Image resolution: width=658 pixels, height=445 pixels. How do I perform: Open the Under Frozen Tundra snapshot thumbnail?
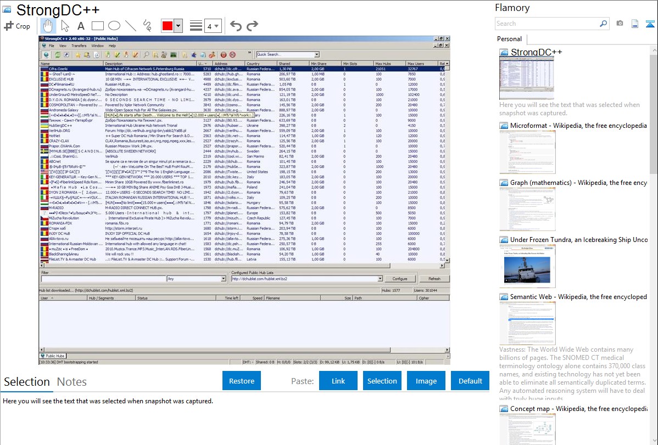point(527,266)
